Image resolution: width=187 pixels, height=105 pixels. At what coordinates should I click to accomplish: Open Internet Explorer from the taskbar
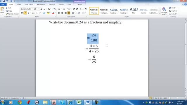(x=70, y=102)
